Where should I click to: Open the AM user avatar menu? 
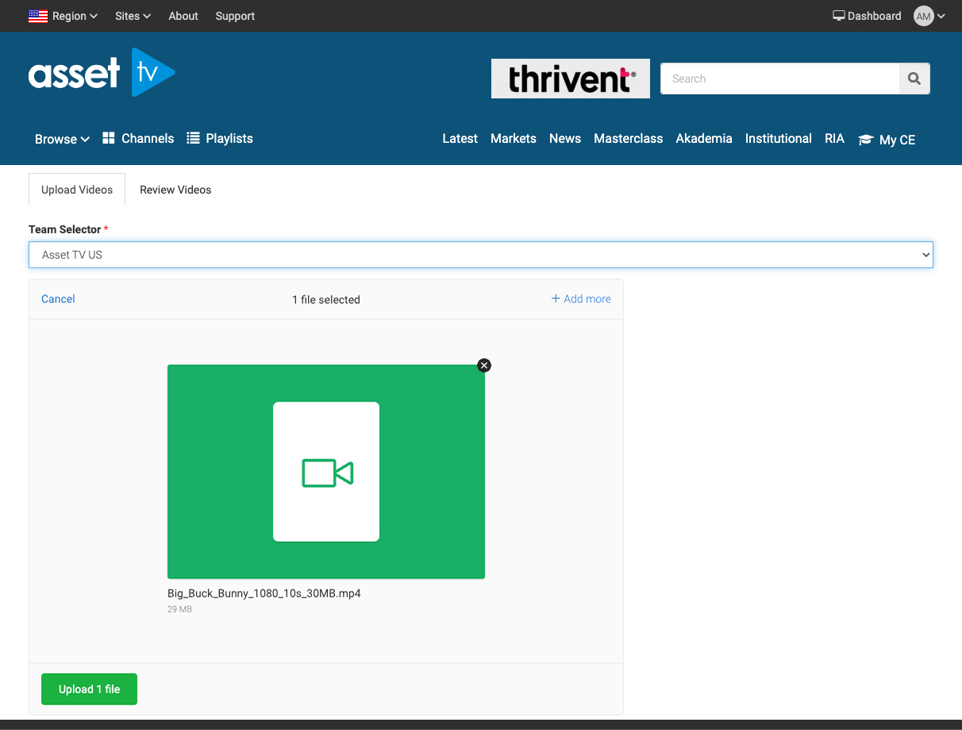[x=924, y=16]
